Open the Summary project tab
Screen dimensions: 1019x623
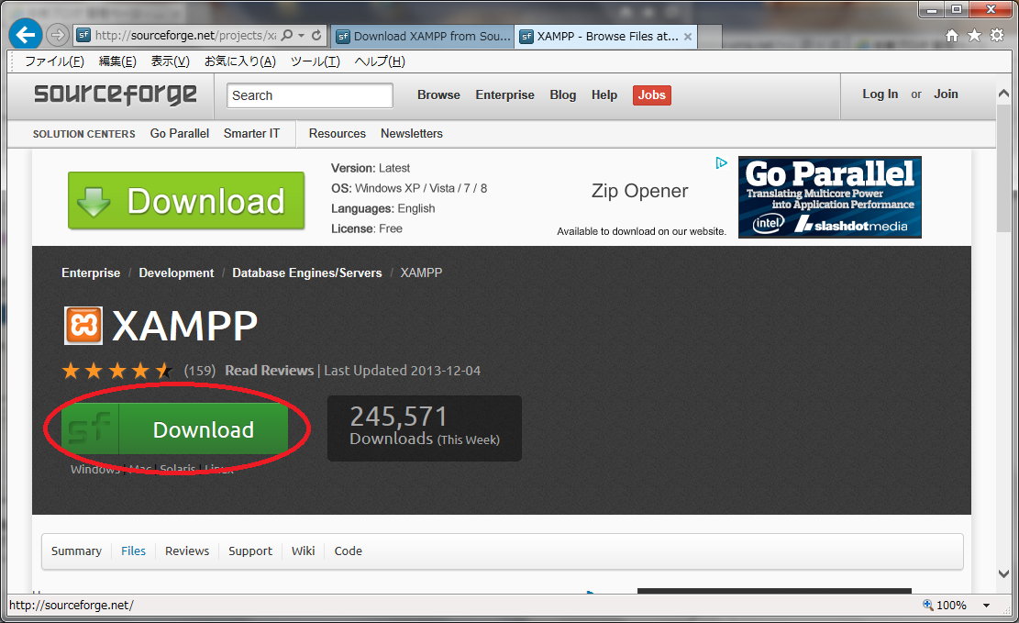tap(76, 551)
